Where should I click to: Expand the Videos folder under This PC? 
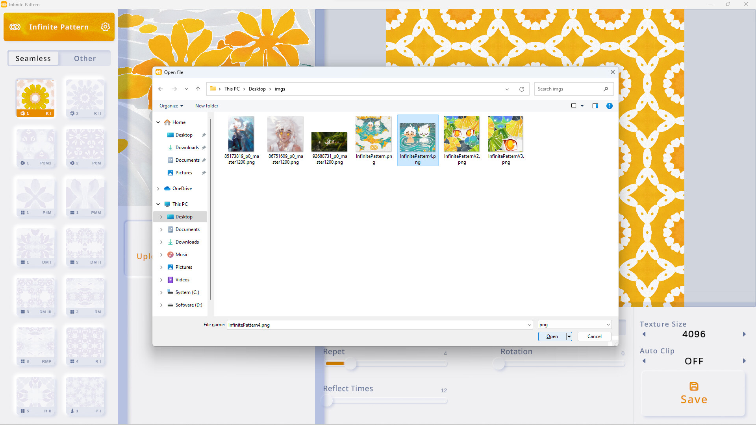pyautogui.click(x=161, y=280)
